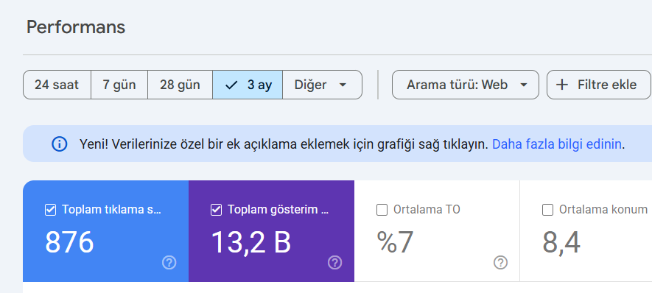This screenshot has height=293, width=652.
Task: Click the help icon on the Ortalama TO card
Action: coord(501,263)
